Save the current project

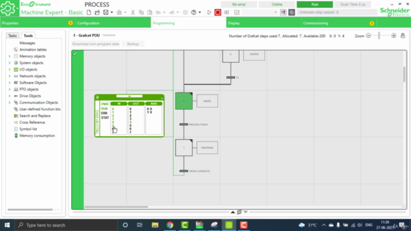tap(105, 12)
